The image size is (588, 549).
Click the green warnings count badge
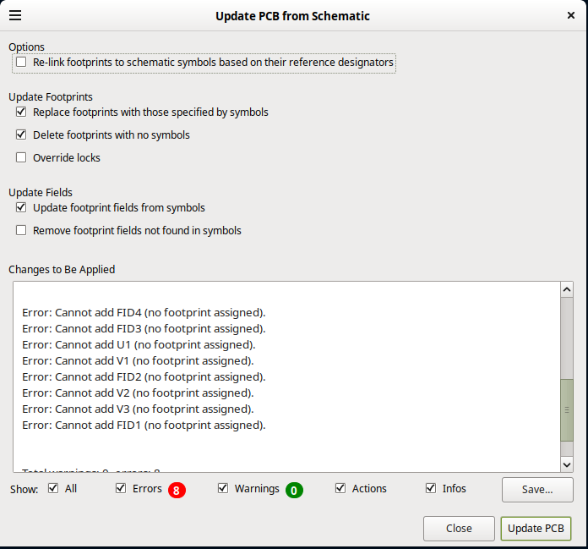tap(293, 490)
